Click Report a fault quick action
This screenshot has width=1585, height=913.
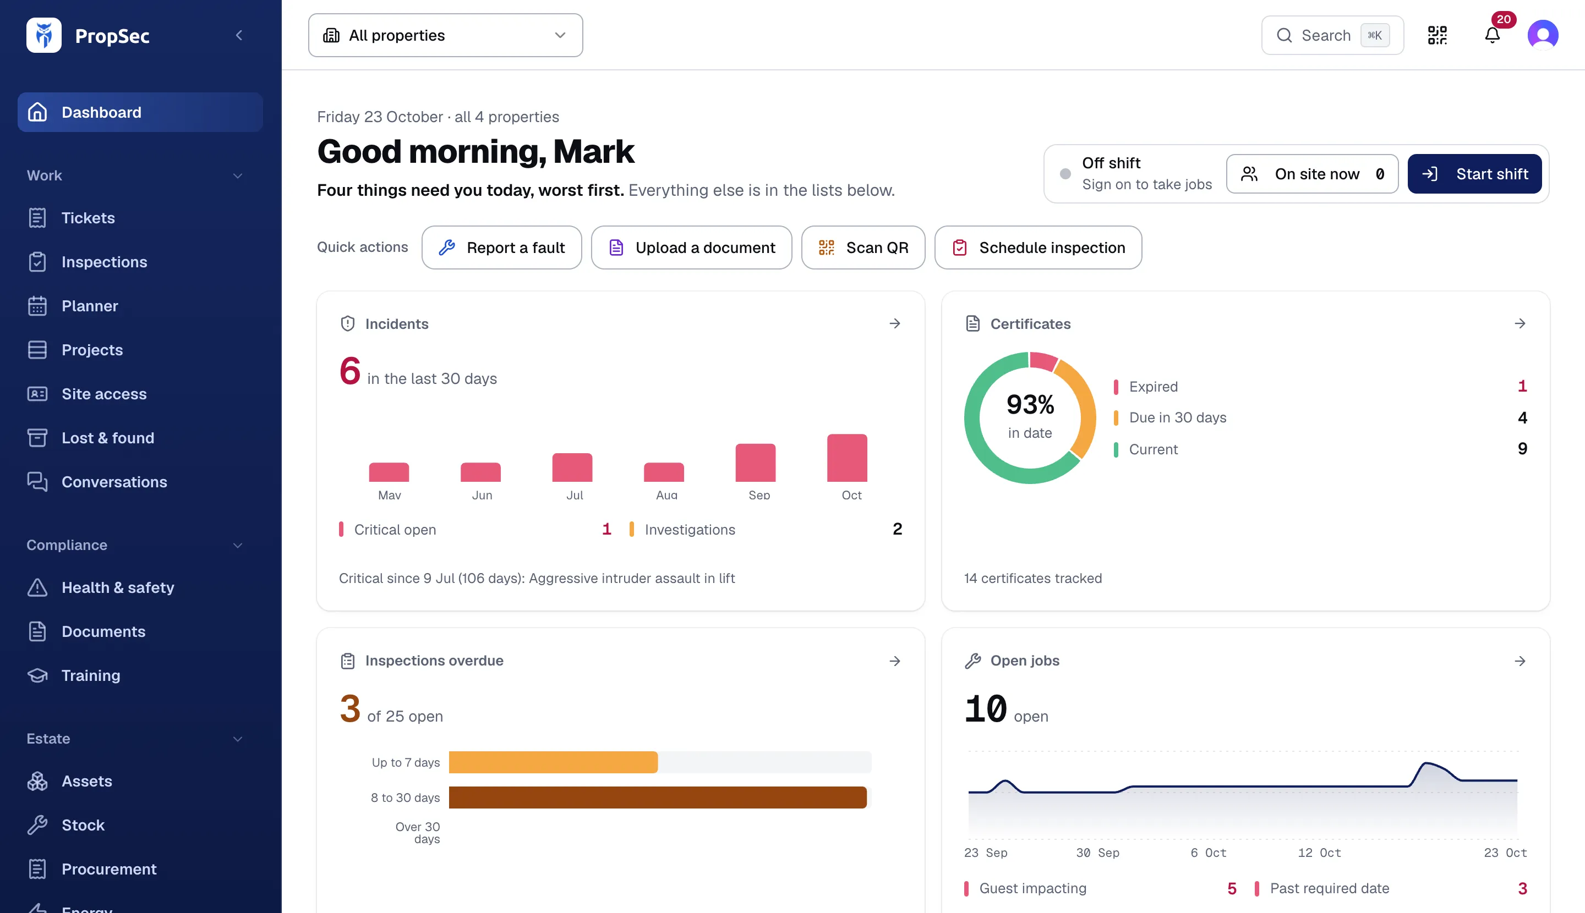(x=501, y=248)
